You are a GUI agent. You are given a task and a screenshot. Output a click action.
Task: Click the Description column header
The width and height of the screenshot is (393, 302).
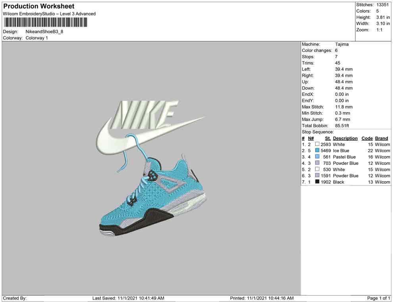coord(345,138)
